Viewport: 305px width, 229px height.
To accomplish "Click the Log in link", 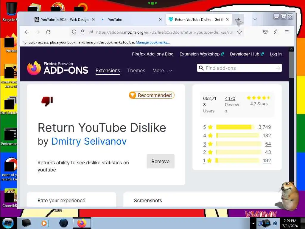I will pyautogui.click(x=276, y=54).
